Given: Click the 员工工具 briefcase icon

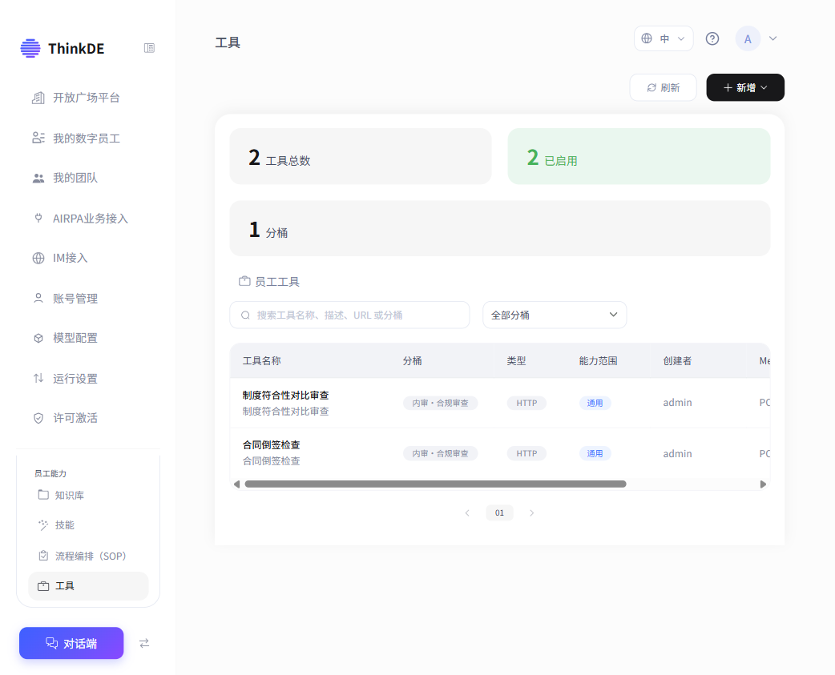Looking at the screenshot, I should (244, 281).
